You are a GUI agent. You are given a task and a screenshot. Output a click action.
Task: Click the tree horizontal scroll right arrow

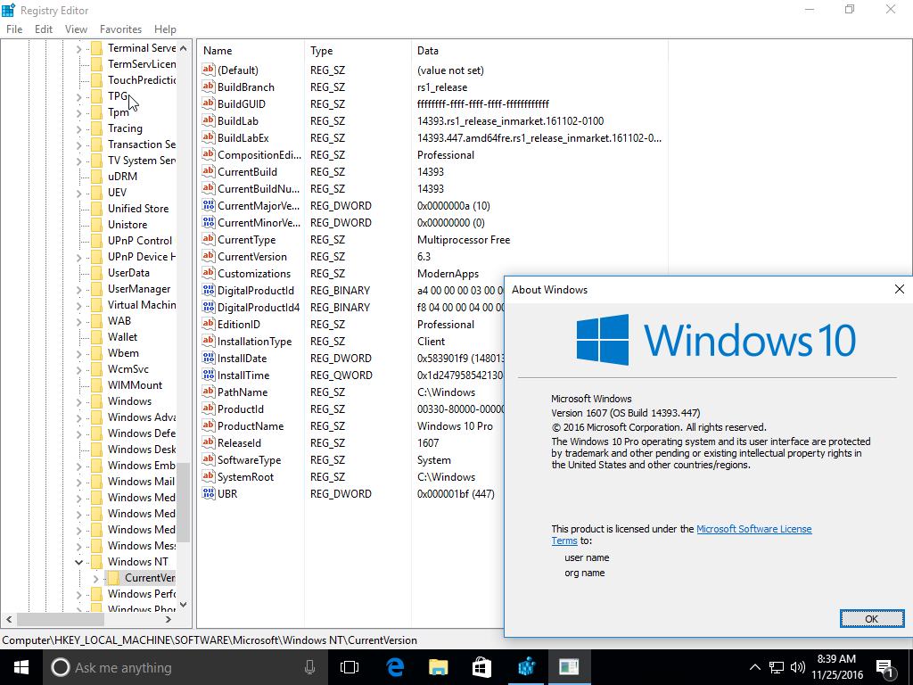click(x=169, y=619)
